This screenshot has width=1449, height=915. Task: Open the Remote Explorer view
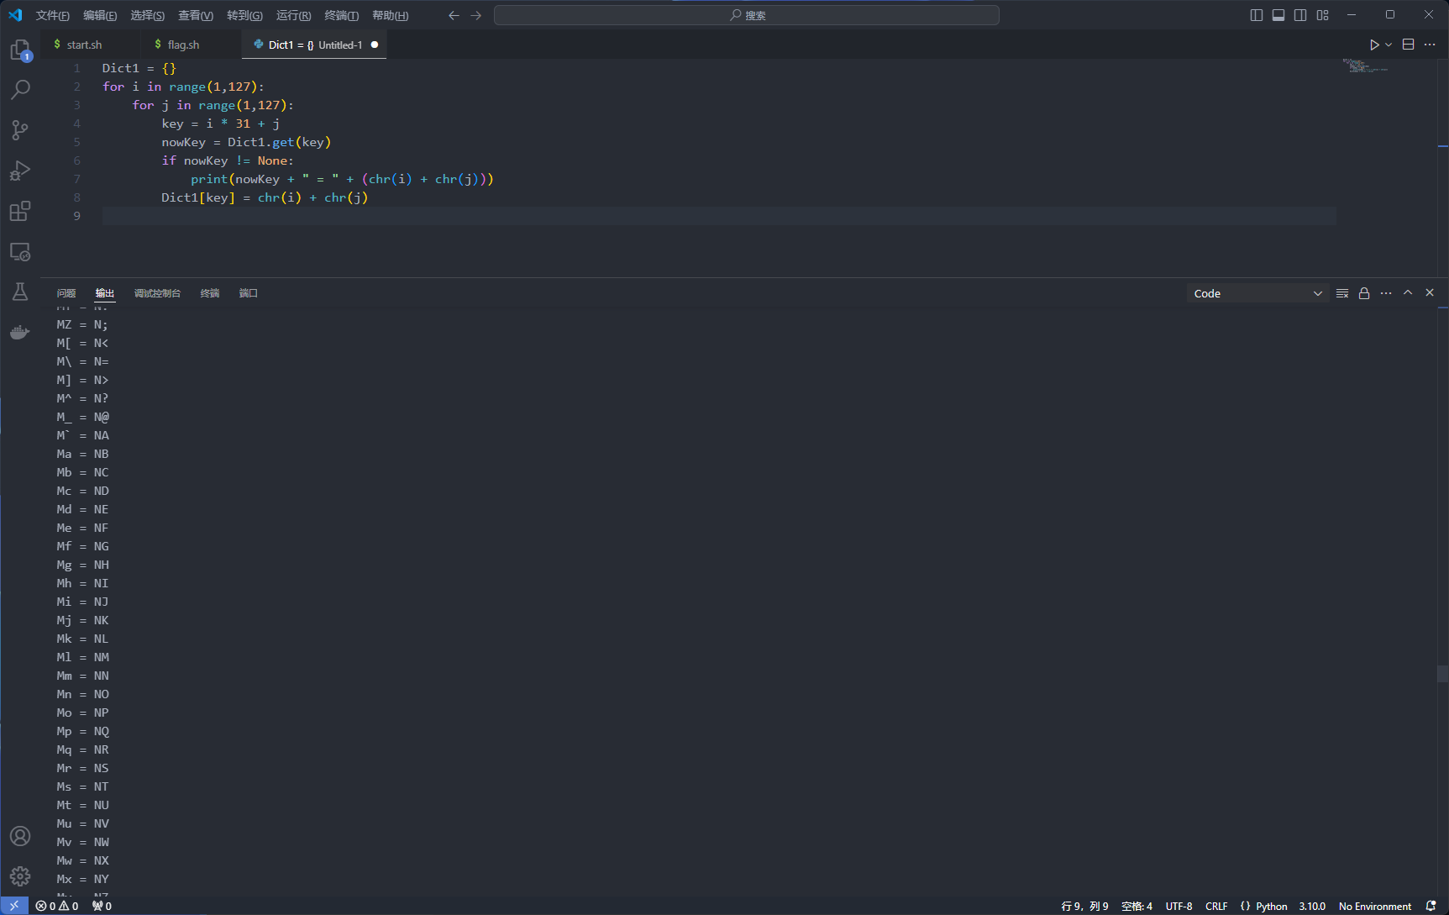point(20,251)
